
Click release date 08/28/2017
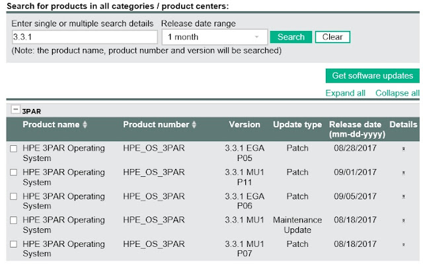(x=355, y=148)
